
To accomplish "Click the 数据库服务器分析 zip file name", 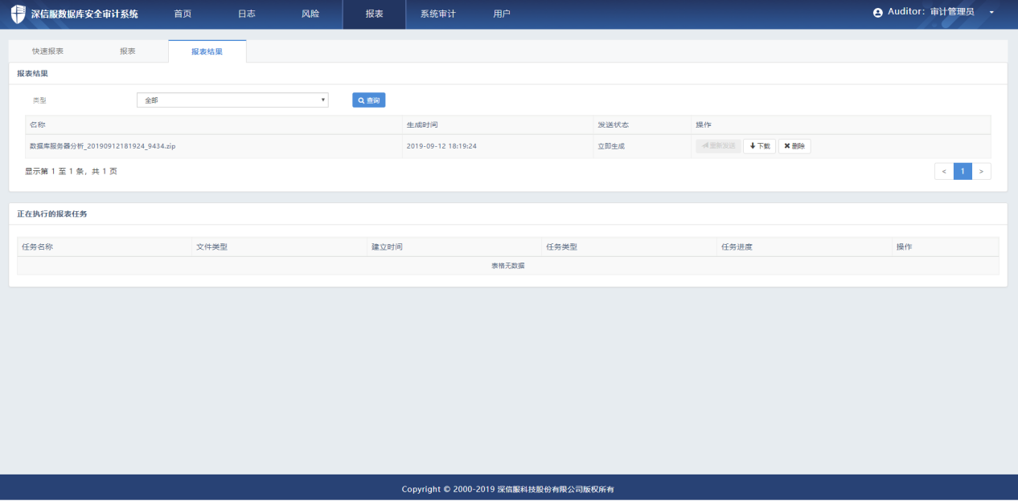I will pyautogui.click(x=102, y=146).
